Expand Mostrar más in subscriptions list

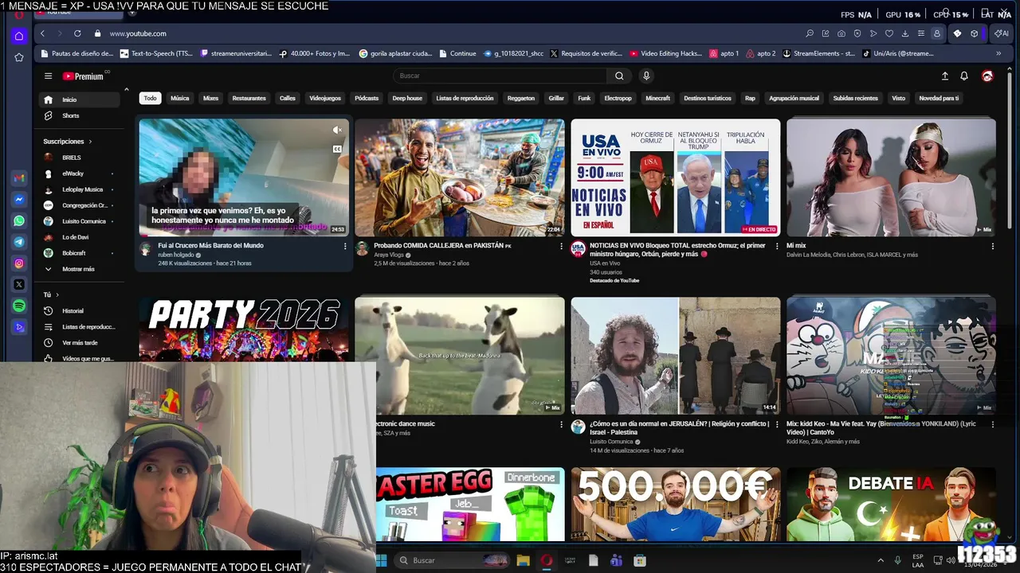pyautogui.click(x=78, y=269)
